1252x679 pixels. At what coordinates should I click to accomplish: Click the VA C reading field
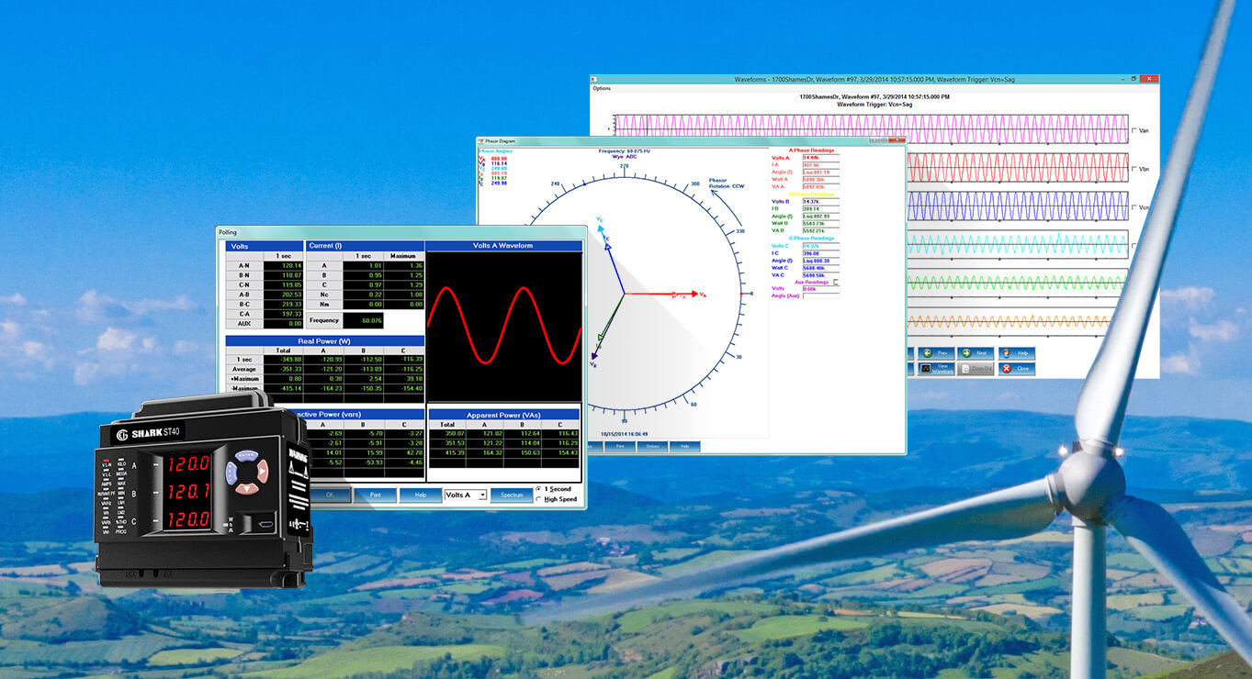tap(820, 274)
